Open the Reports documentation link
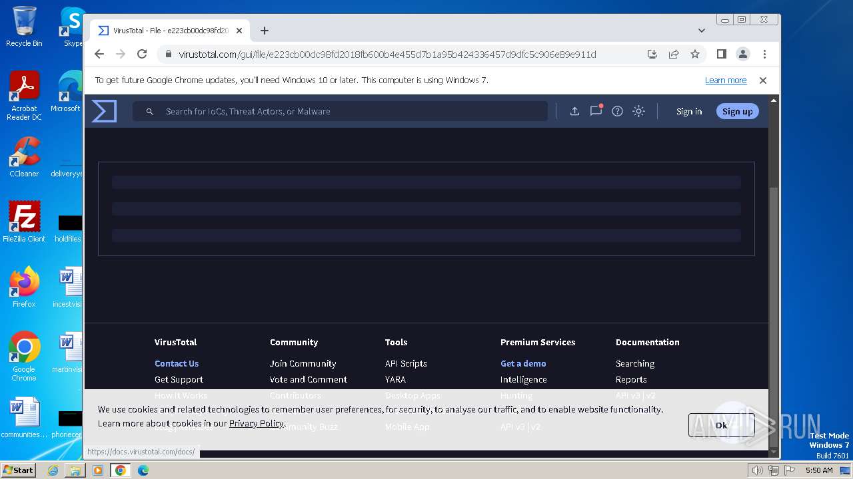853x479 pixels. [631, 380]
